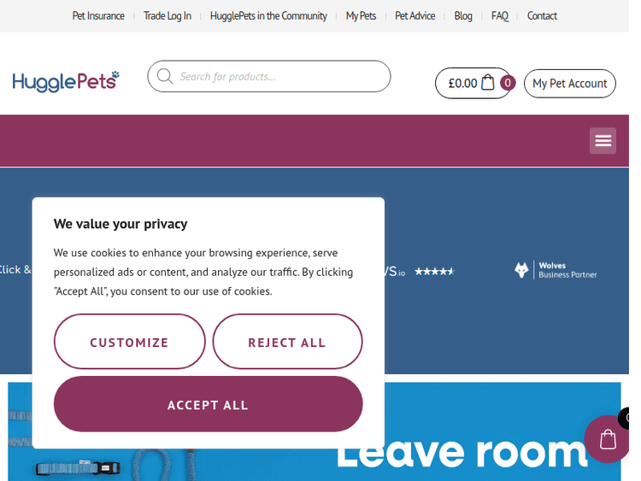Screen dimensions: 641x481
Task: Focus the product search field
Action: point(280,77)
